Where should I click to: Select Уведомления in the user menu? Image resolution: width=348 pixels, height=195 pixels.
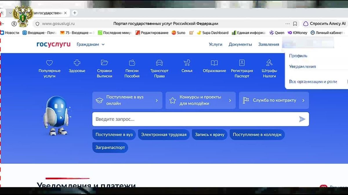[x=302, y=66]
